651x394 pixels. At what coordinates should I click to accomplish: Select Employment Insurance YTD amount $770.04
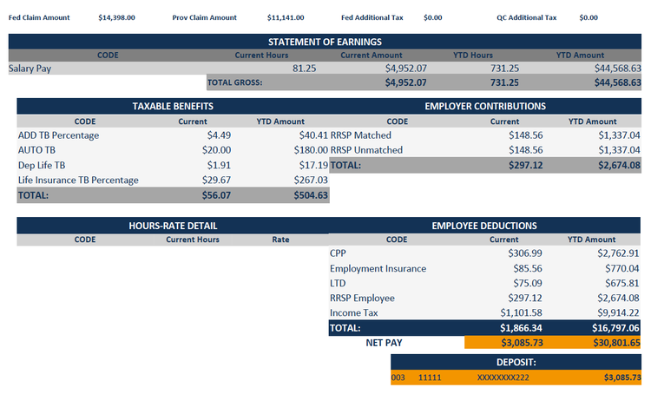[622, 269]
